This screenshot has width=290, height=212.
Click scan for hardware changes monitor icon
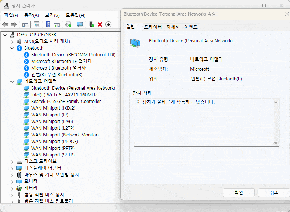coord(80,24)
